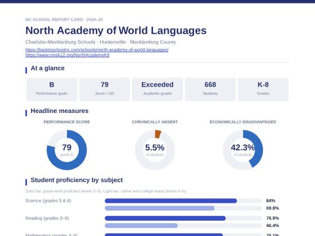Click the ECONOMICALLY DISADVANTAGED label
The image size is (315, 236).
coord(242,122)
